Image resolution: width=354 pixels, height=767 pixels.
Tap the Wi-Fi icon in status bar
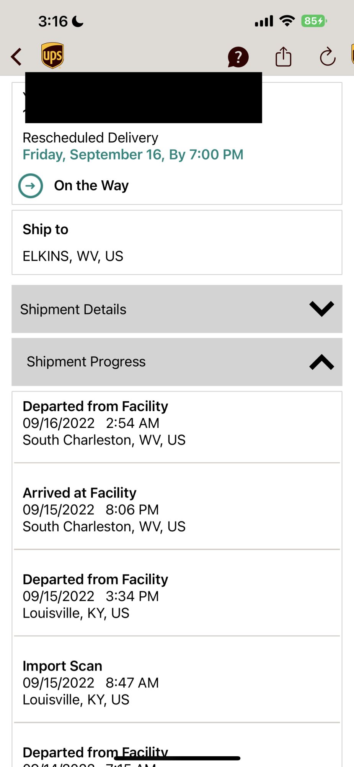point(287,21)
